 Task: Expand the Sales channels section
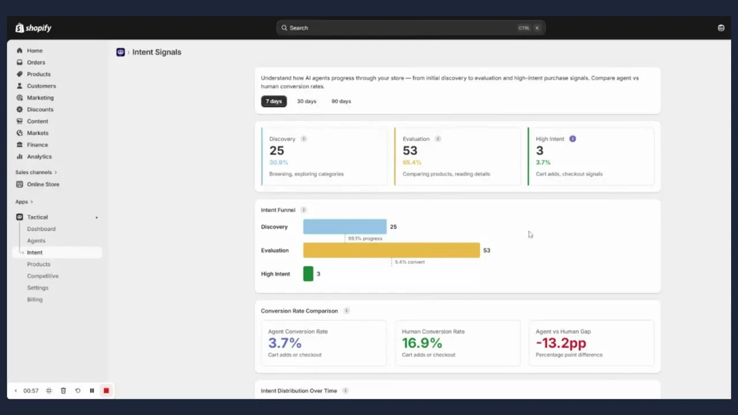pyautogui.click(x=36, y=172)
